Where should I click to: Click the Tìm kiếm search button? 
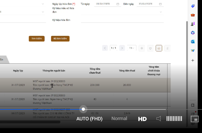point(37,39)
